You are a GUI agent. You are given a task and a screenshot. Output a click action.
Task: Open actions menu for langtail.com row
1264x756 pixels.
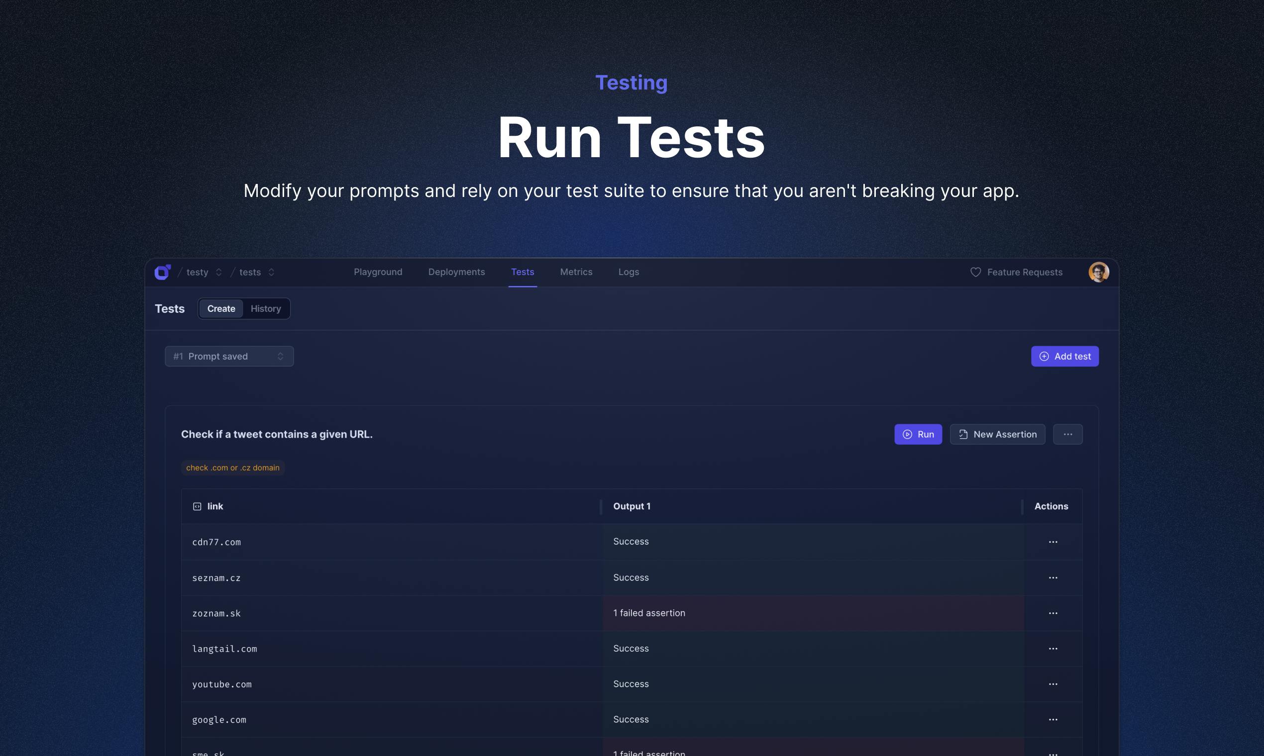point(1053,649)
